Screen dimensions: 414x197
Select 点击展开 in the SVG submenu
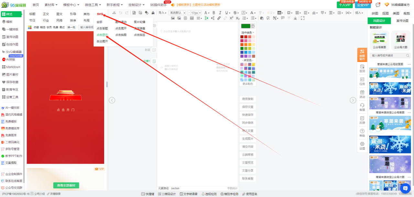pos(121,28)
